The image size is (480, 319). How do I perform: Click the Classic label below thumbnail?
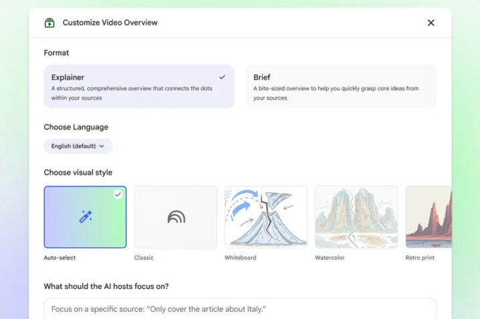(x=144, y=257)
